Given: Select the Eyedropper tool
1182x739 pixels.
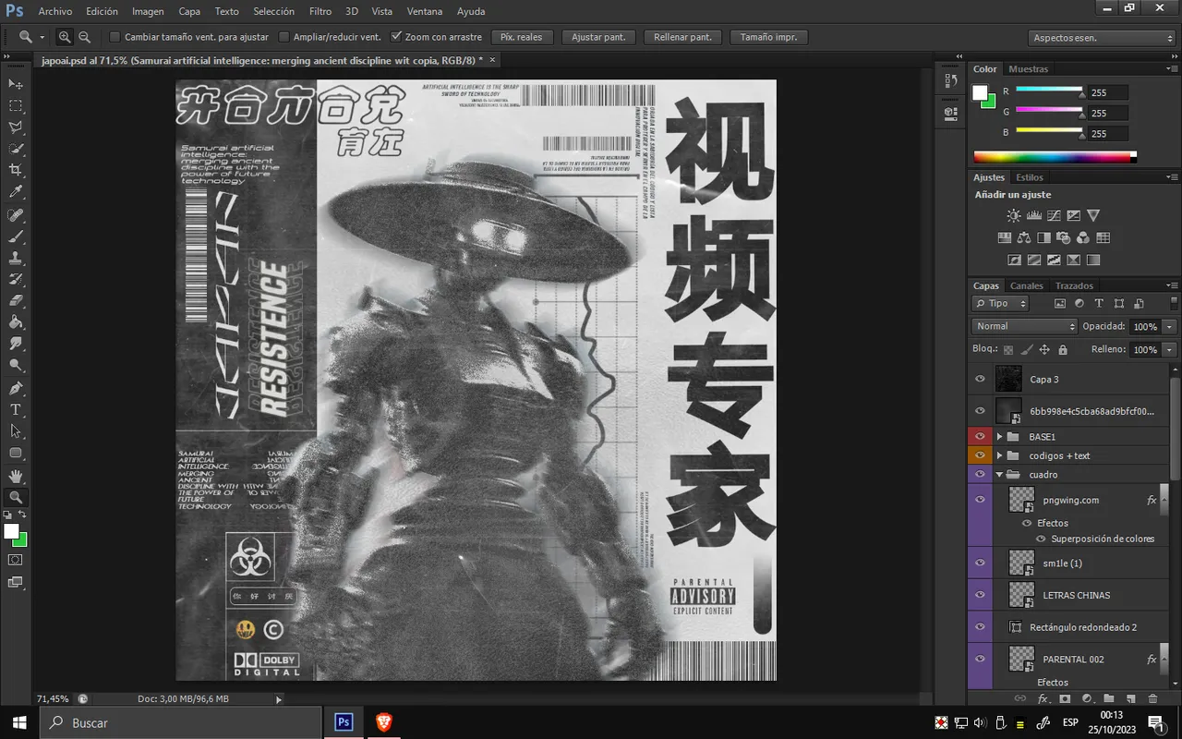Looking at the screenshot, I should 16,192.
